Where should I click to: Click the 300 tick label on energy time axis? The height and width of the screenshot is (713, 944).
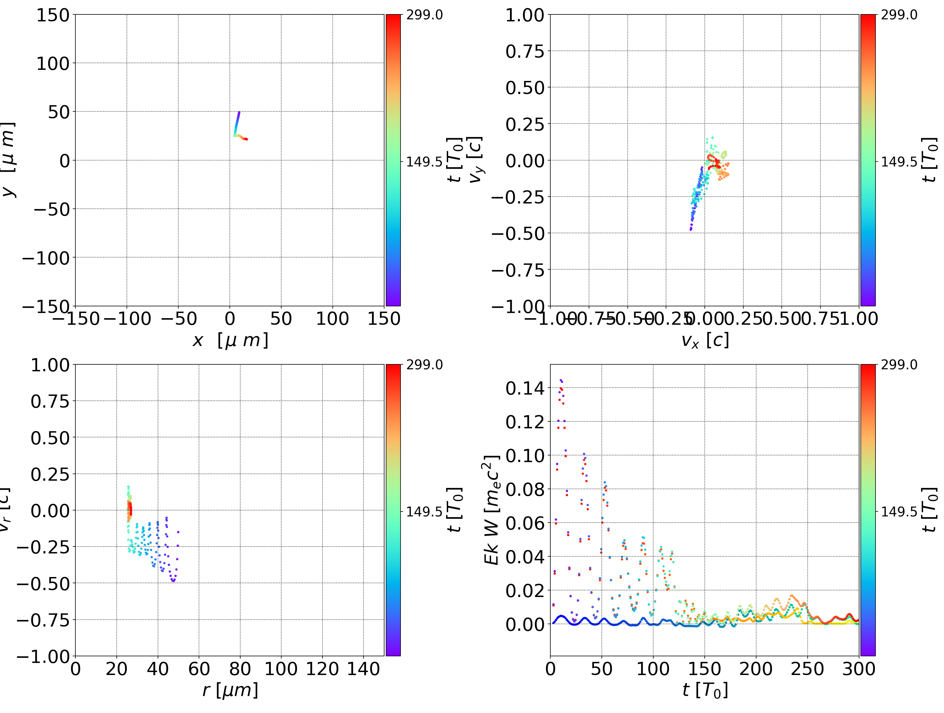(x=859, y=669)
